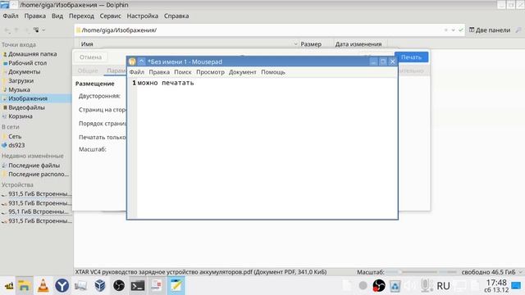Image resolution: width=525 pixels, height=295 pixels.
Task: Expand location bar history dropdown arrow
Action: (x=453, y=30)
